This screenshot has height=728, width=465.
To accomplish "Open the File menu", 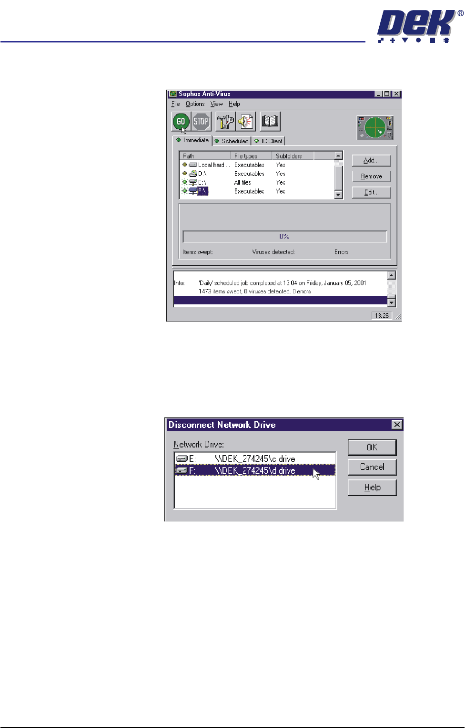I will coord(176,104).
